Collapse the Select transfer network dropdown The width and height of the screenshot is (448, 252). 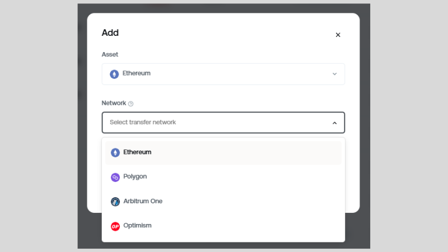tap(223, 123)
